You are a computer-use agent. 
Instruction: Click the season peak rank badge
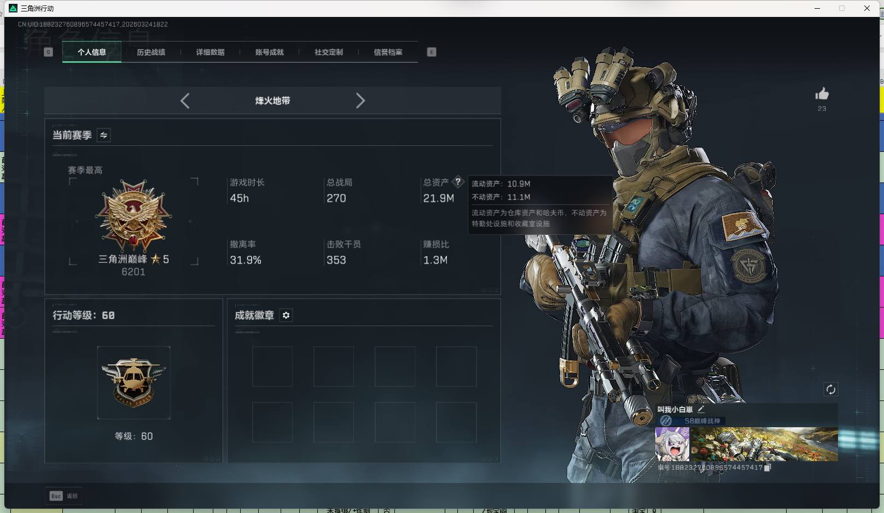point(133,217)
